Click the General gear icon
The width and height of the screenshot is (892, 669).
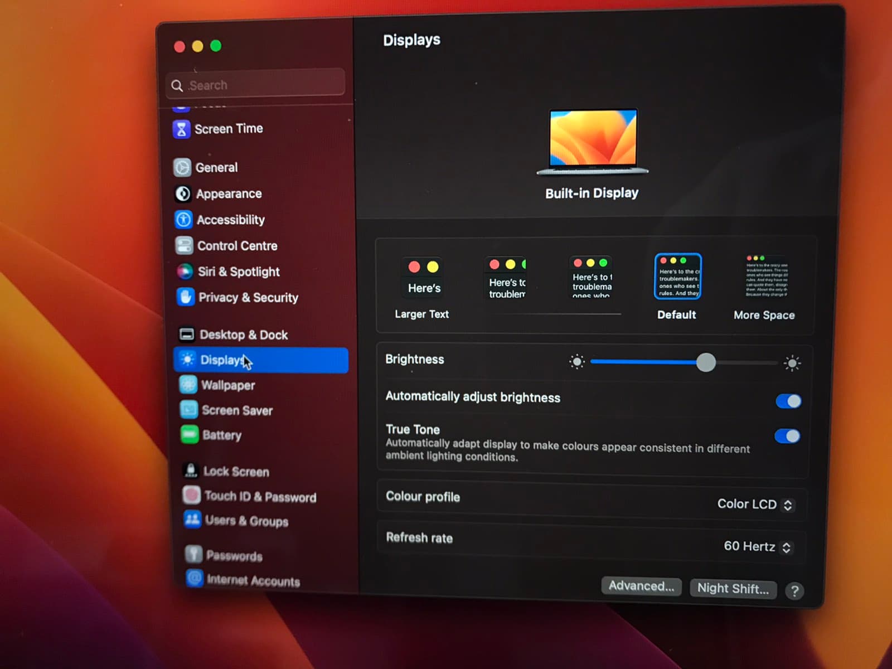pos(182,167)
